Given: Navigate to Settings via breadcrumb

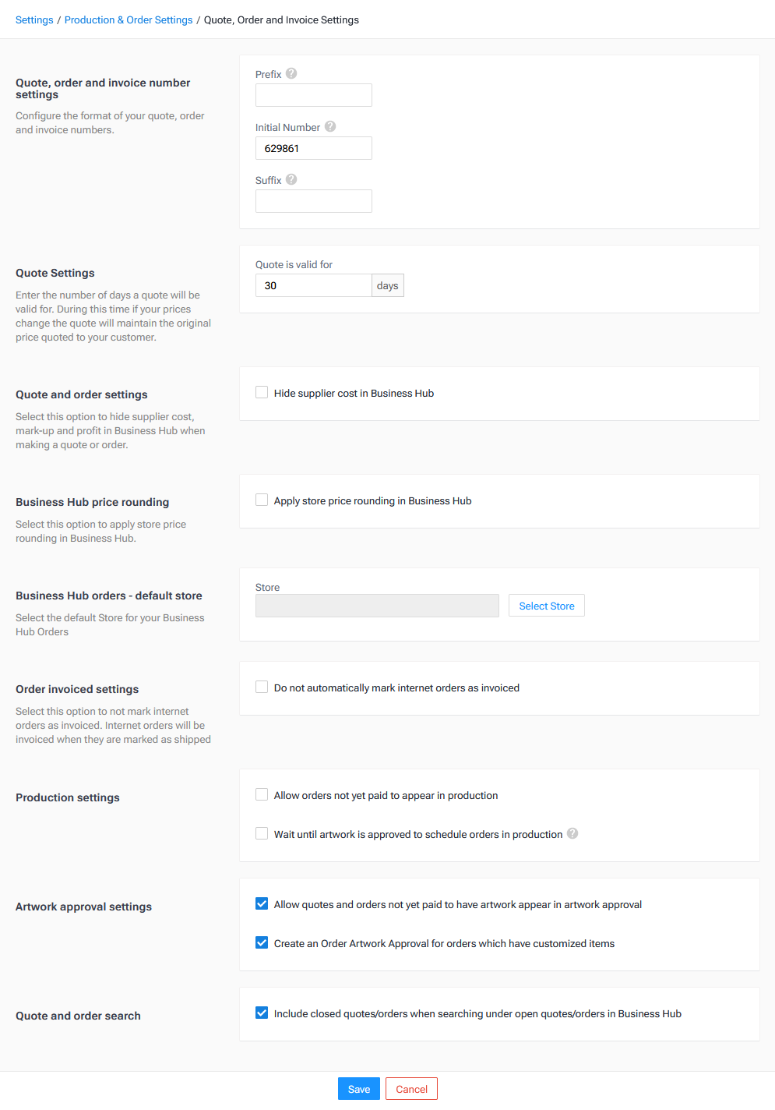Looking at the screenshot, I should (34, 19).
